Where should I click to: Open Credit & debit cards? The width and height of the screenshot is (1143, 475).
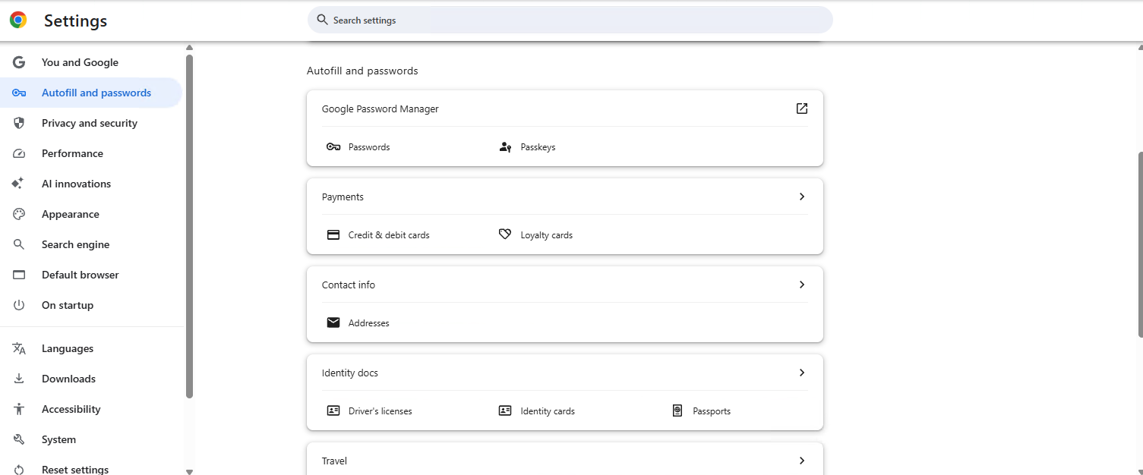[x=389, y=235]
